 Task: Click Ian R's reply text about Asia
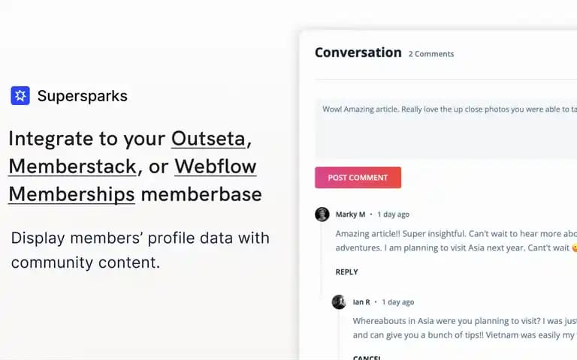pyautogui.click(x=465, y=328)
